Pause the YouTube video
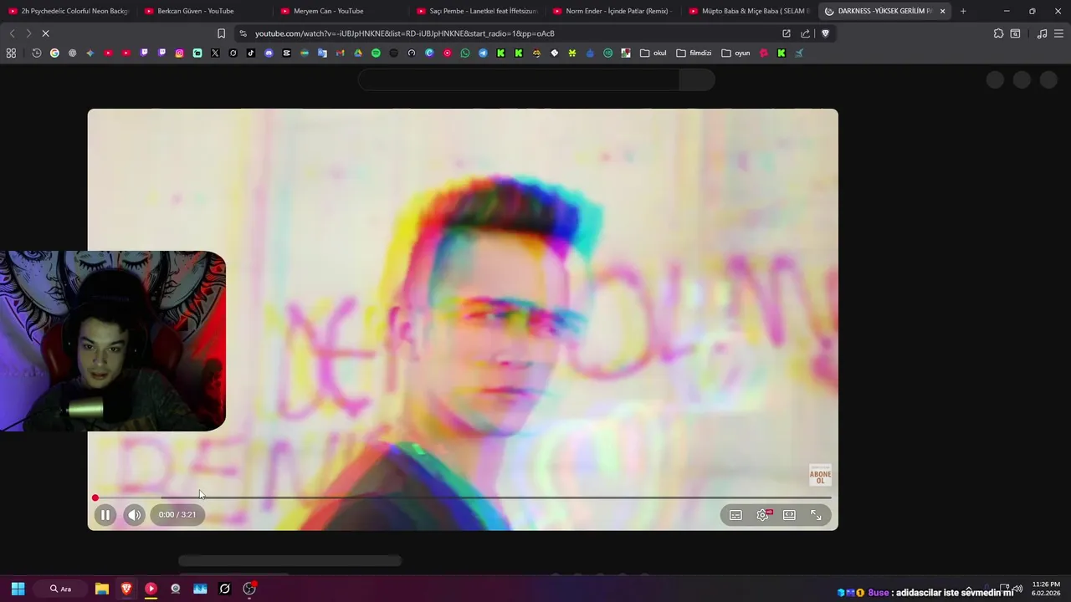The width and height of the screenshot is (1071, 602). (x=105, y=515)
